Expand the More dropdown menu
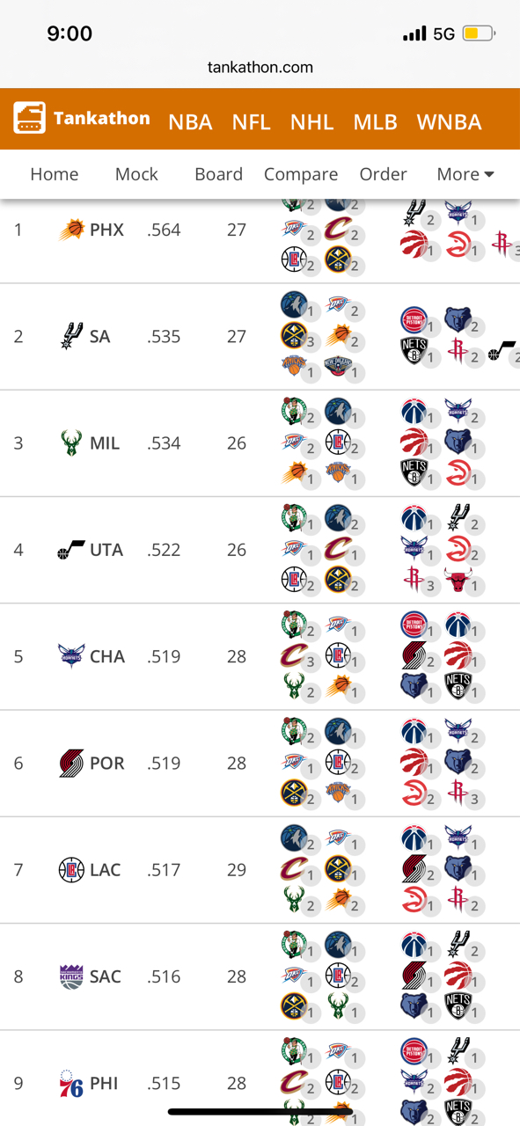 pyautogui.click(x=465, y=174)
